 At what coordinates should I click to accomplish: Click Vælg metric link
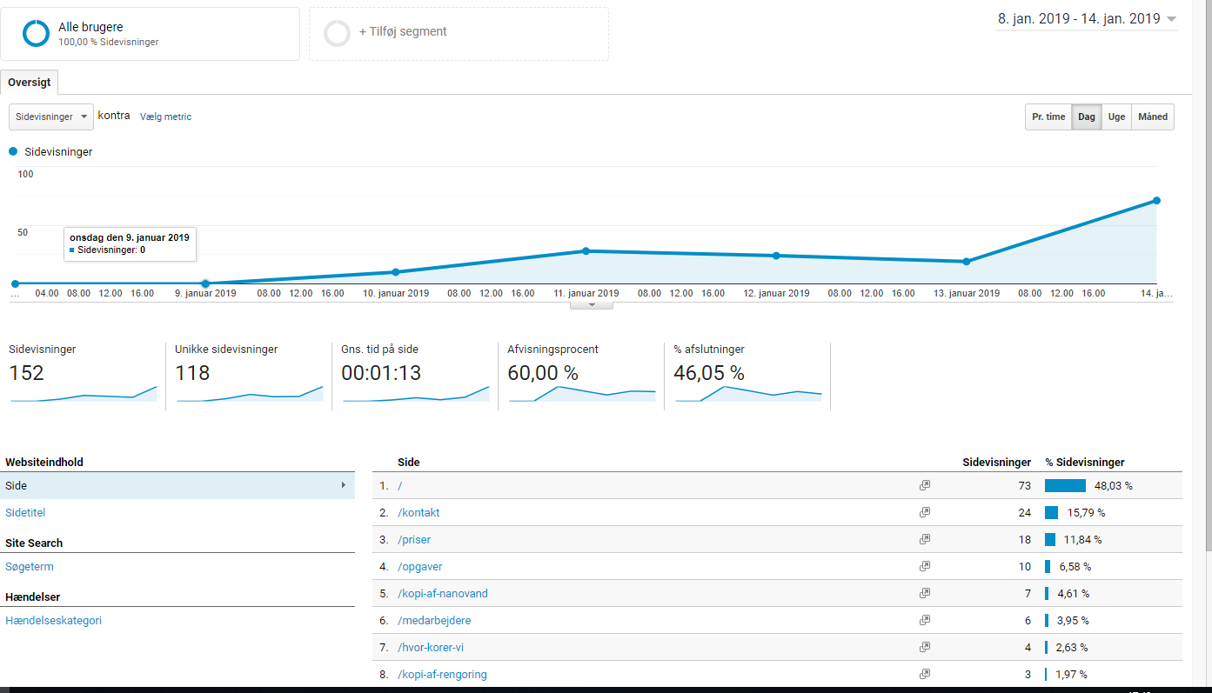pos(165,117)
